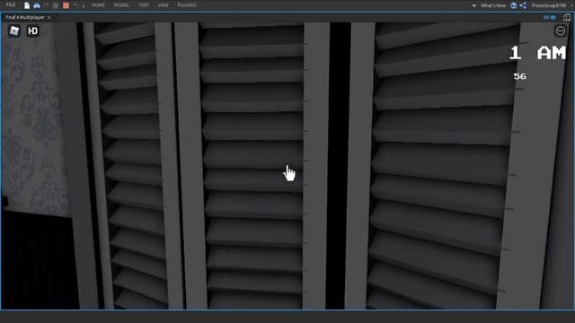Open the circular three-dots options button
The width and height of the screenshot is (575, 323).
pyautogui.click(x=561, y=31)
